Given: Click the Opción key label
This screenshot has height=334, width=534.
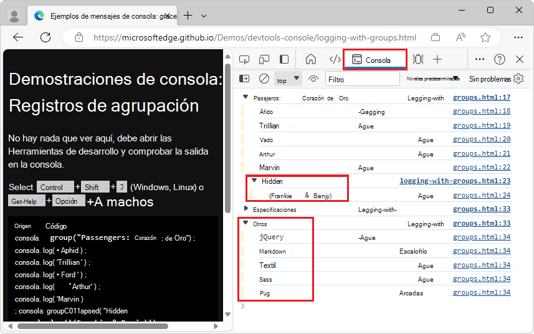Looking at the screenshot, I should click(69, 201).
